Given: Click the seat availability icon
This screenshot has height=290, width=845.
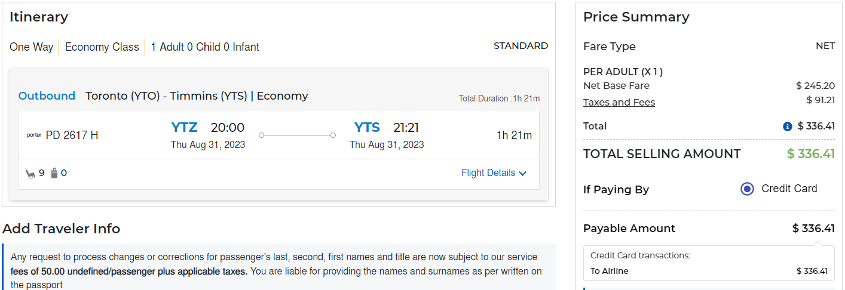Looking at the screenshot, I should (30, 174).
